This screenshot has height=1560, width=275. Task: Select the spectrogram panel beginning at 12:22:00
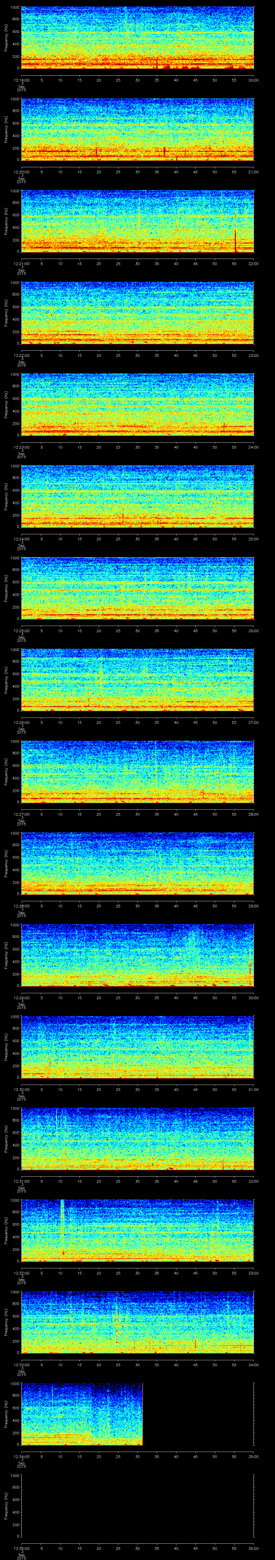137,312
